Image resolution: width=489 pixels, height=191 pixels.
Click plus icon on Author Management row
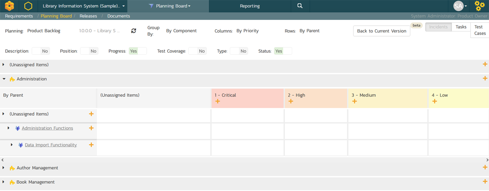485,167
